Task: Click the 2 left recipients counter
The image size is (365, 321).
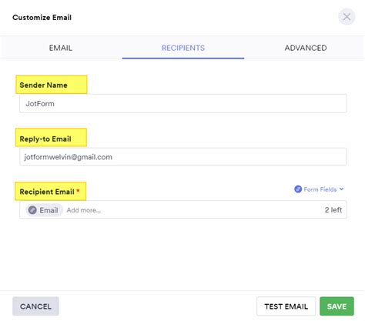Action: point(333,210)
